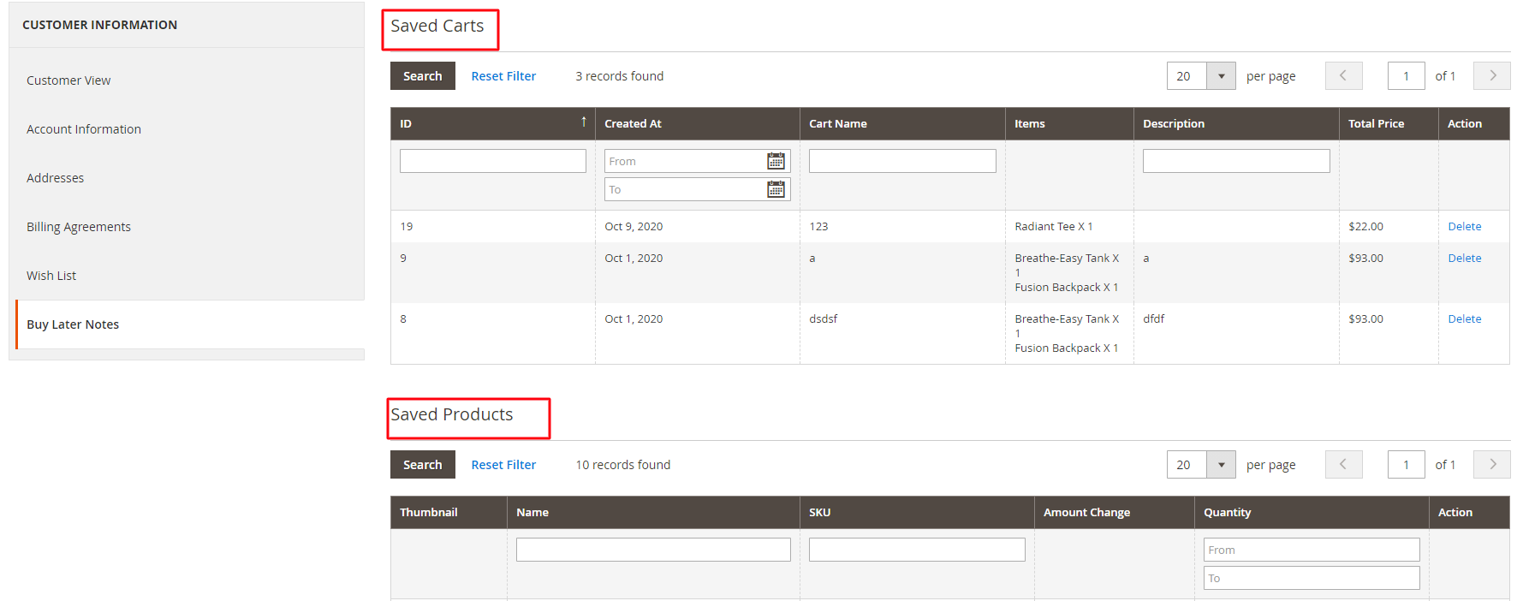Open Buy Later Notes tab
Screen dimensions: 1517x601
73,324
